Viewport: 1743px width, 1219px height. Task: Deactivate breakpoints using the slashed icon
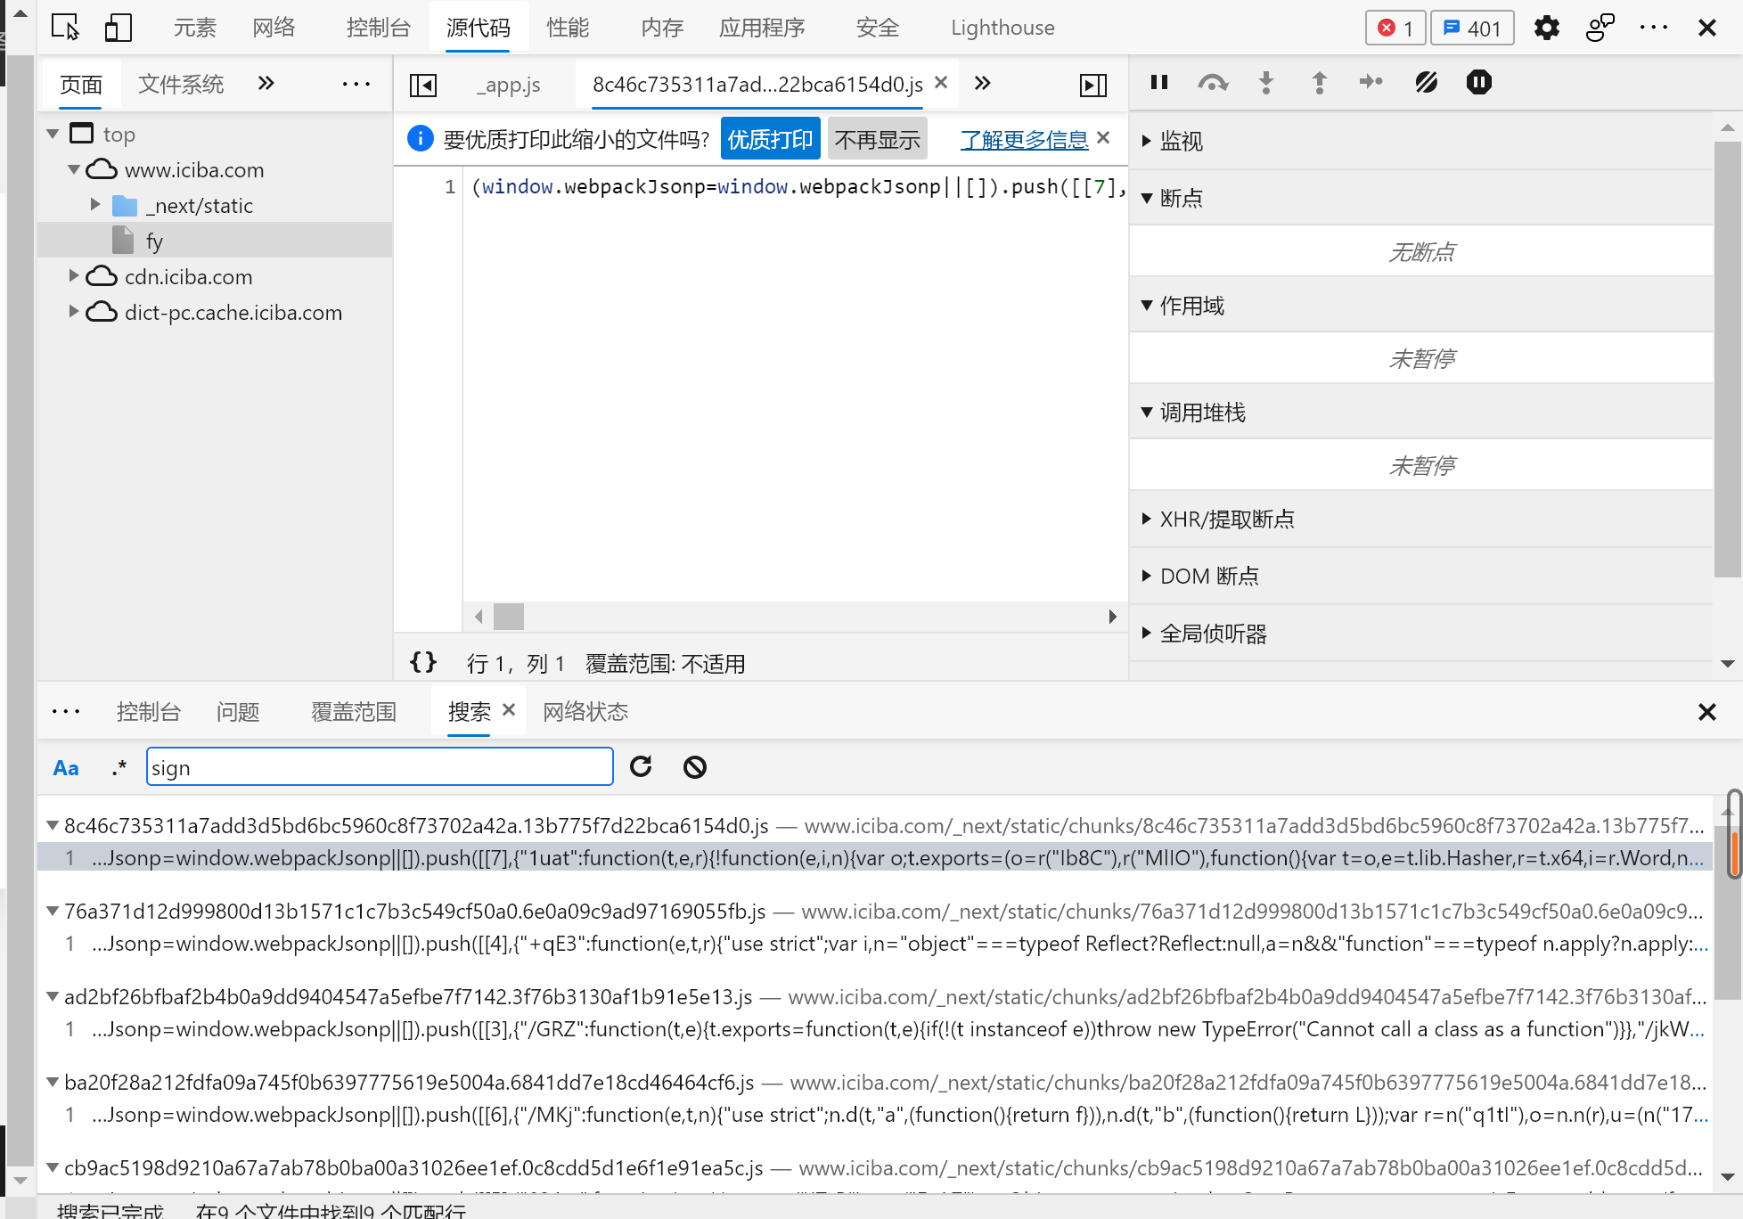pos(1426,83)
